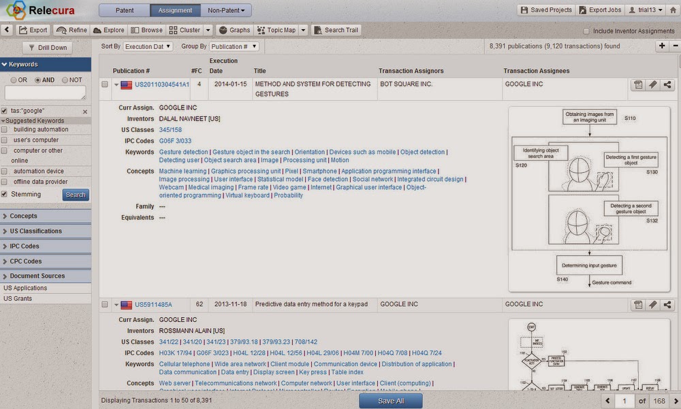Uncheck the tas:"google" filter checkbox

[x=4, y=111]
